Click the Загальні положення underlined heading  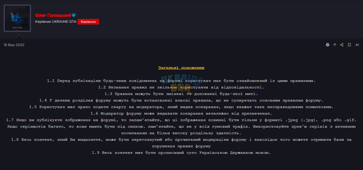point(181,68)
